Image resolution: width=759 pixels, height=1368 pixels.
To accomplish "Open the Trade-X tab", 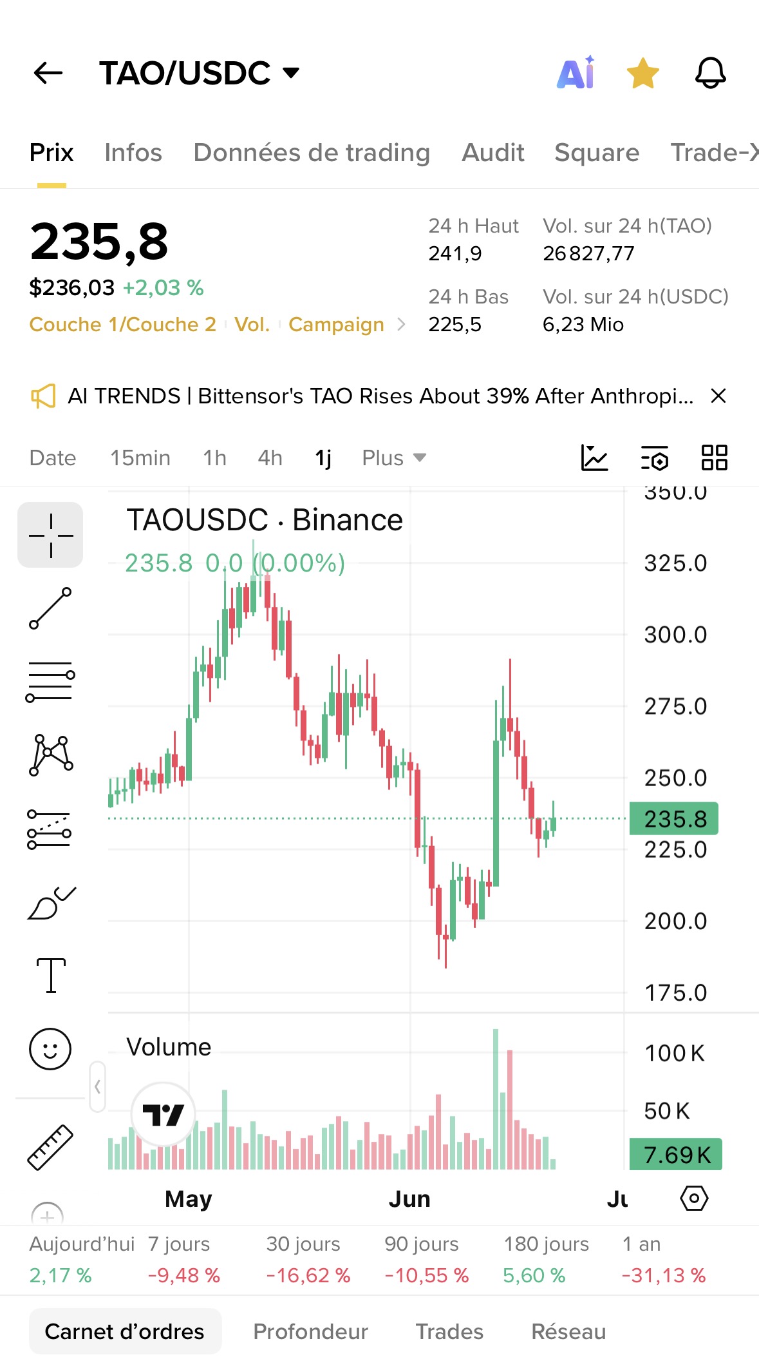I will pyautogui.click(x=715, y=153).
